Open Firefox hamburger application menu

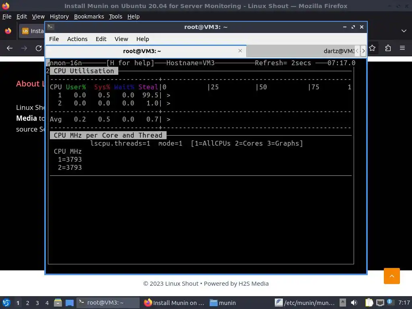point(402,48)
